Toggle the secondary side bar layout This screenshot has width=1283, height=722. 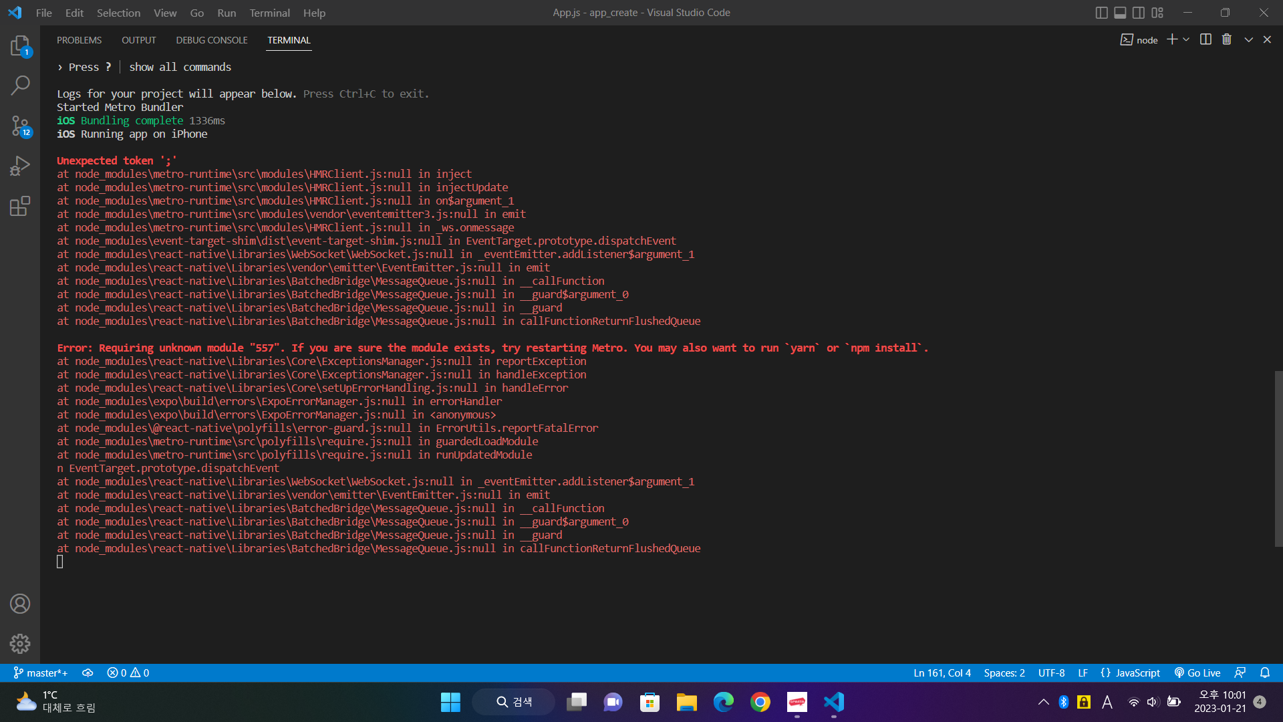(x=1139, y=13)
